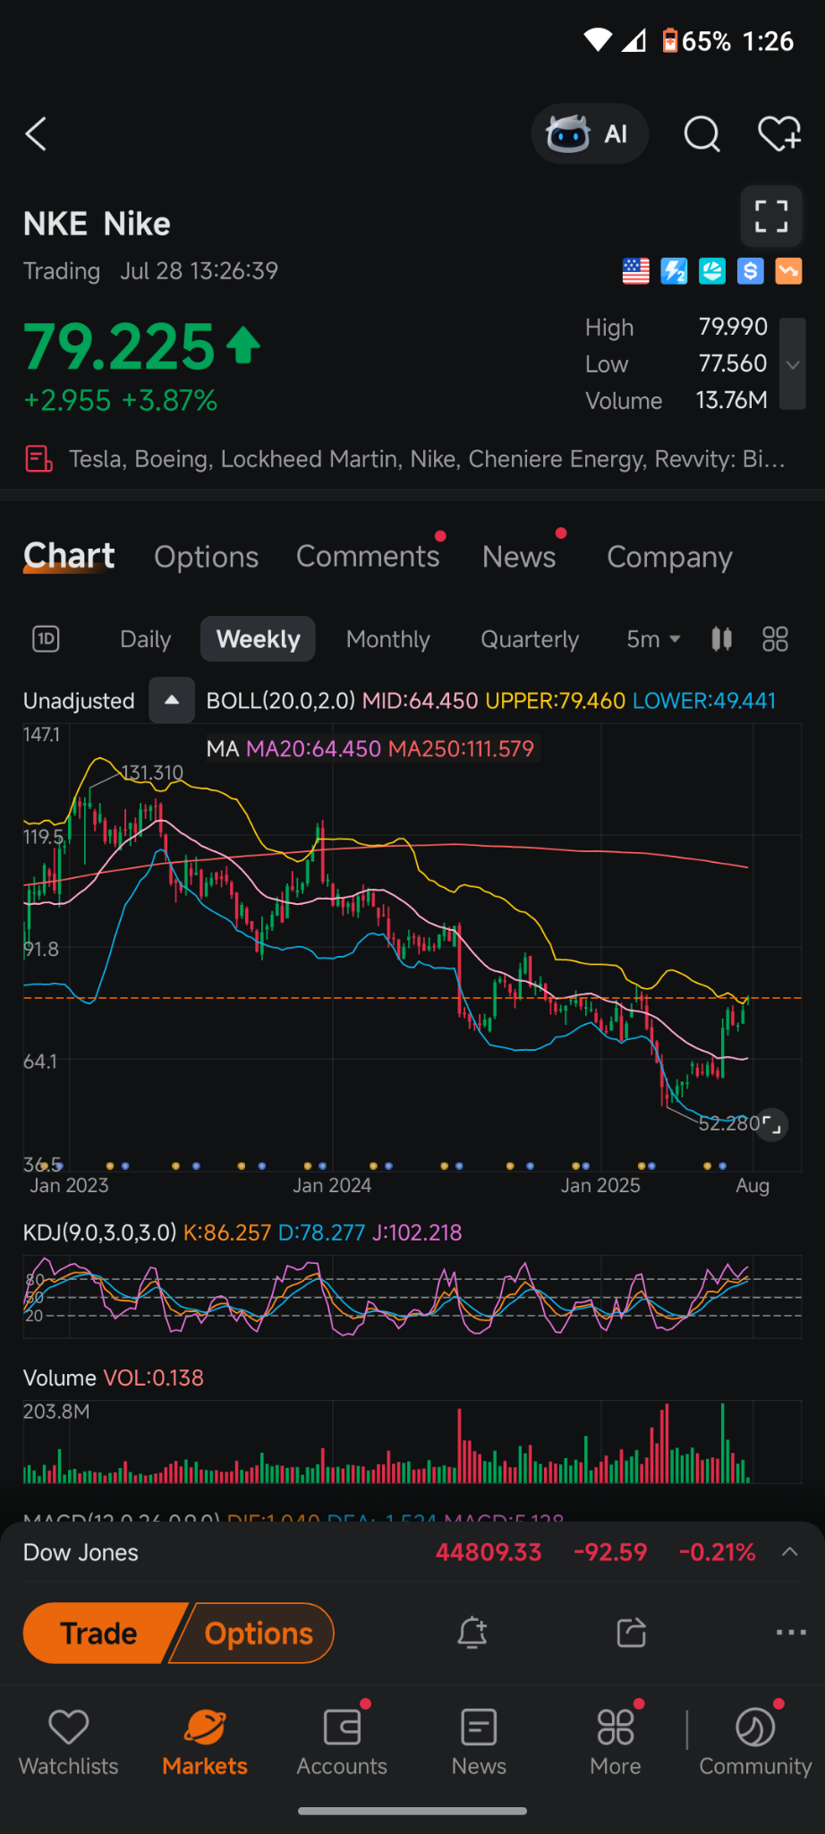Open the three-dot more actions menu
The width and height of the screenshot is (825, 1834).
(791, 1633)
